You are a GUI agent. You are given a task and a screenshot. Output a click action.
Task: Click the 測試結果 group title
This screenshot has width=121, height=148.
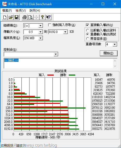click(x=61, y=71)
